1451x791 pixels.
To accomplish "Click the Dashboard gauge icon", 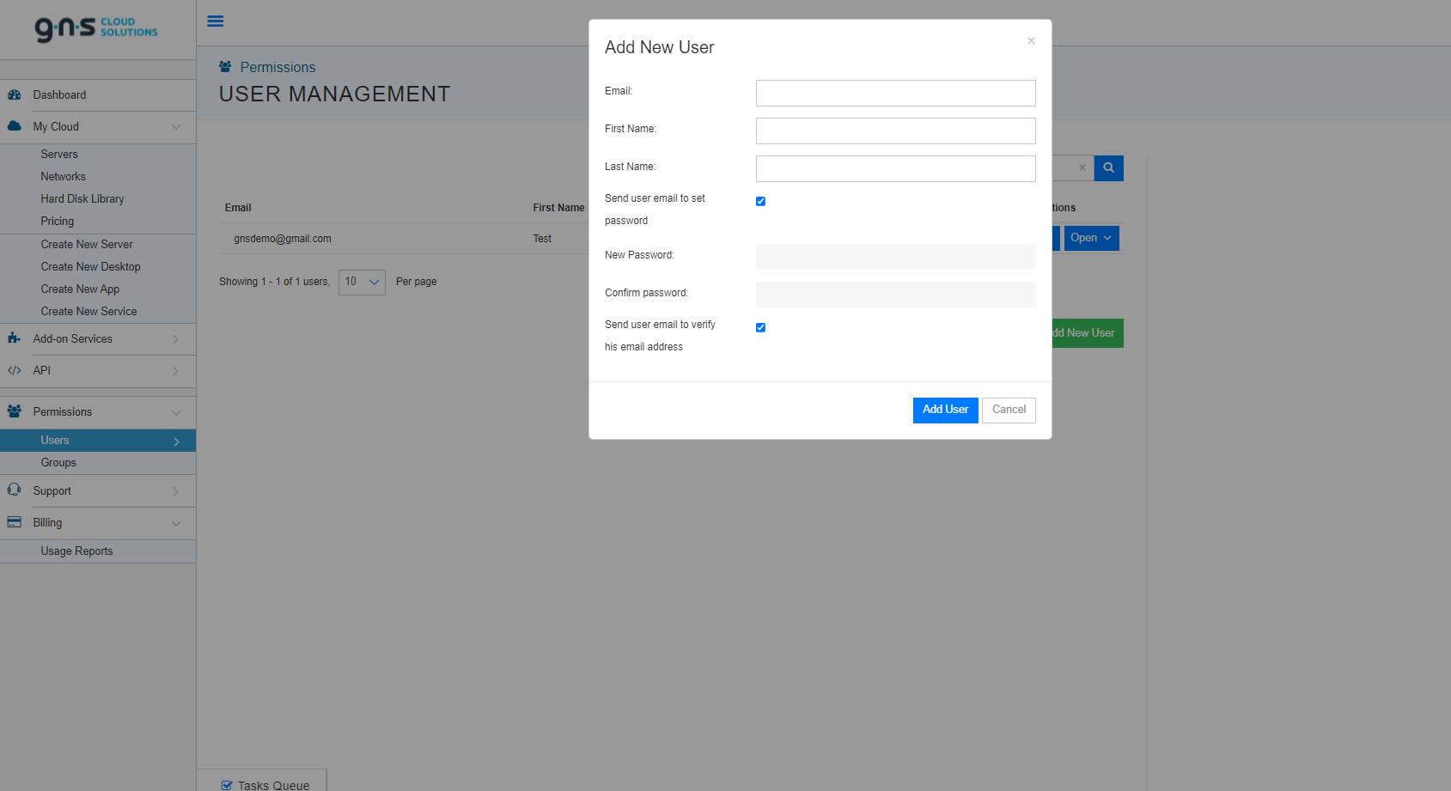I will point(15,95).
